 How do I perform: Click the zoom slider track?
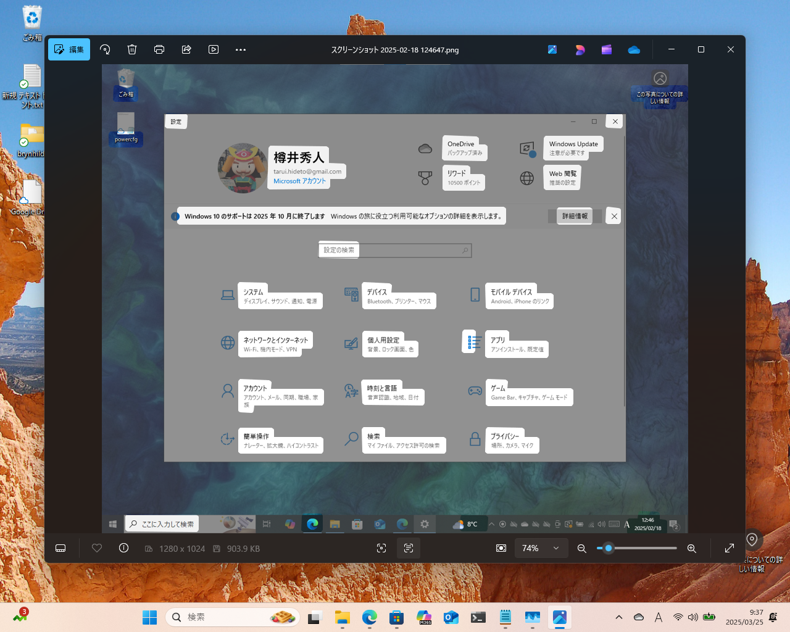pyautogui.click(x=637, y=548)
